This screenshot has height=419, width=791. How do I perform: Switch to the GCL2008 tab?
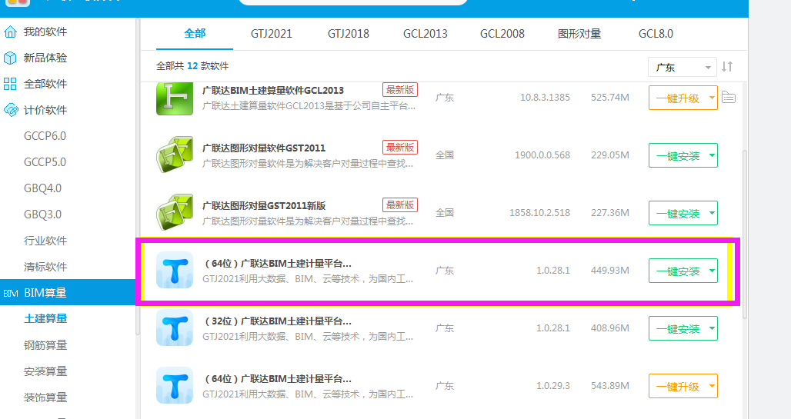[x=502, y=34]
